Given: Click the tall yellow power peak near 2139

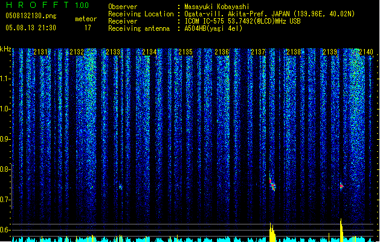Looking at the screenshot, I should pyautogui.click(x=341, y=231).
